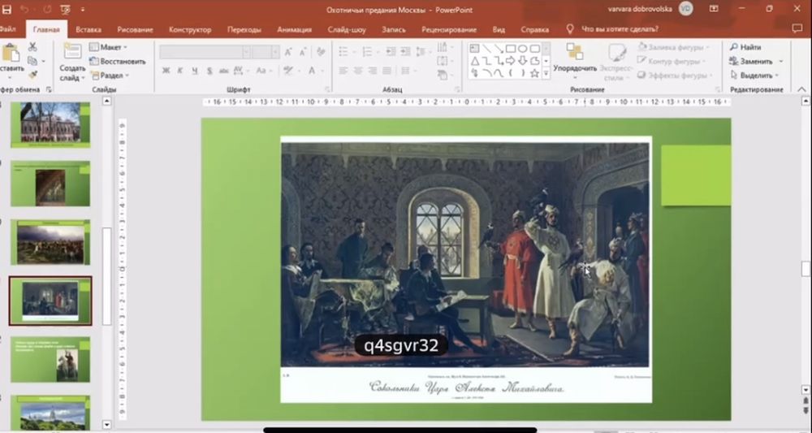Click the Save icon in the title bar
This screenshot has width=812, height=433.
point(6,9)
